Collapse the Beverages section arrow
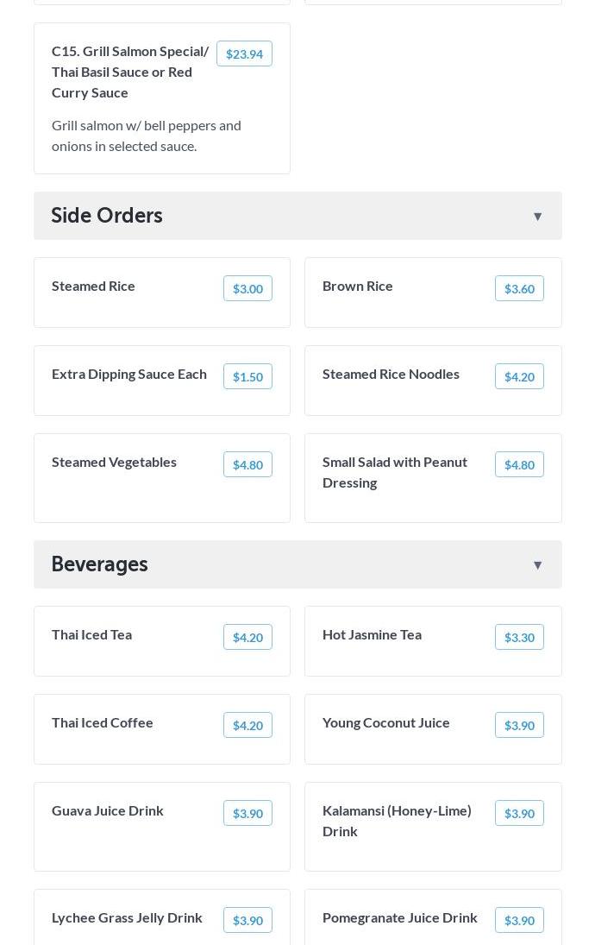595x945 pixels. [537, 565]
